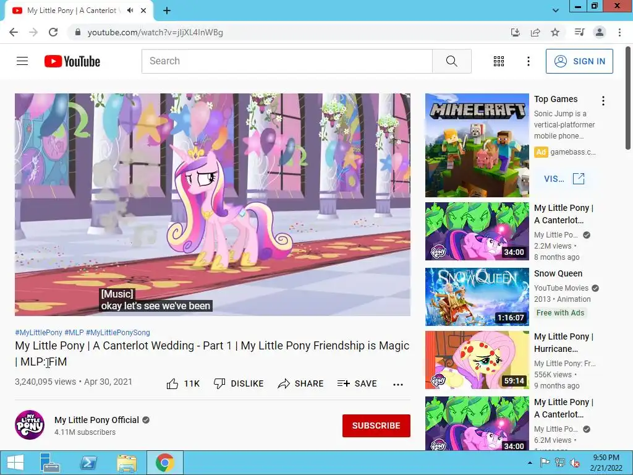
Task: Click the #MyLittlePonySong hashtag
Action: pyautogui.click(x=118, y=332)
